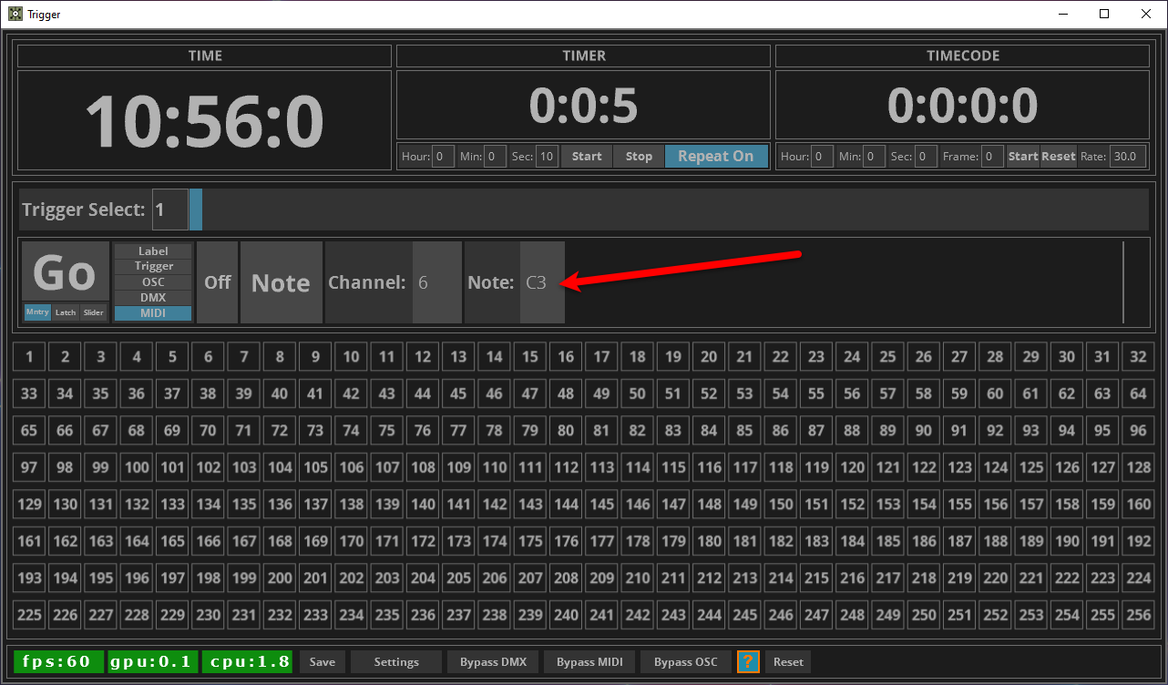
Task: Toggle Bypass OSC at the bottom
Action: point(685,662)
